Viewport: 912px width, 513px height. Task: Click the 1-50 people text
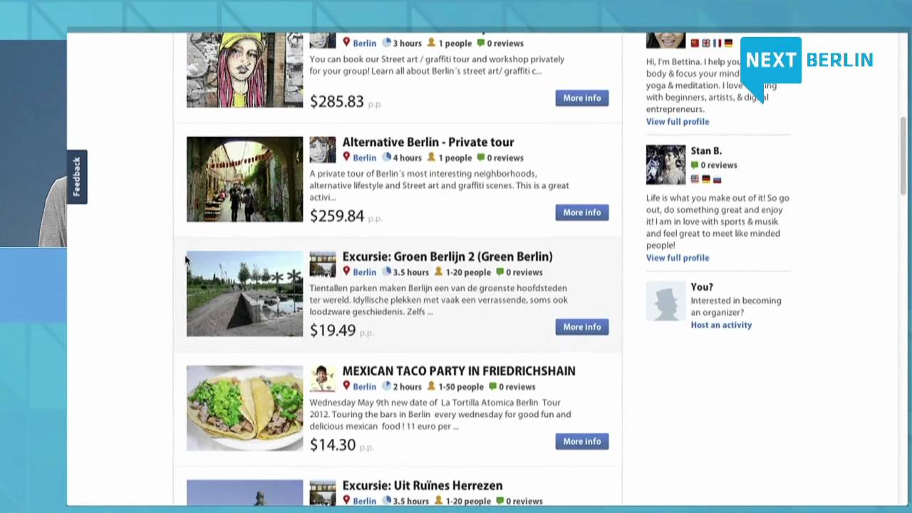461,387
